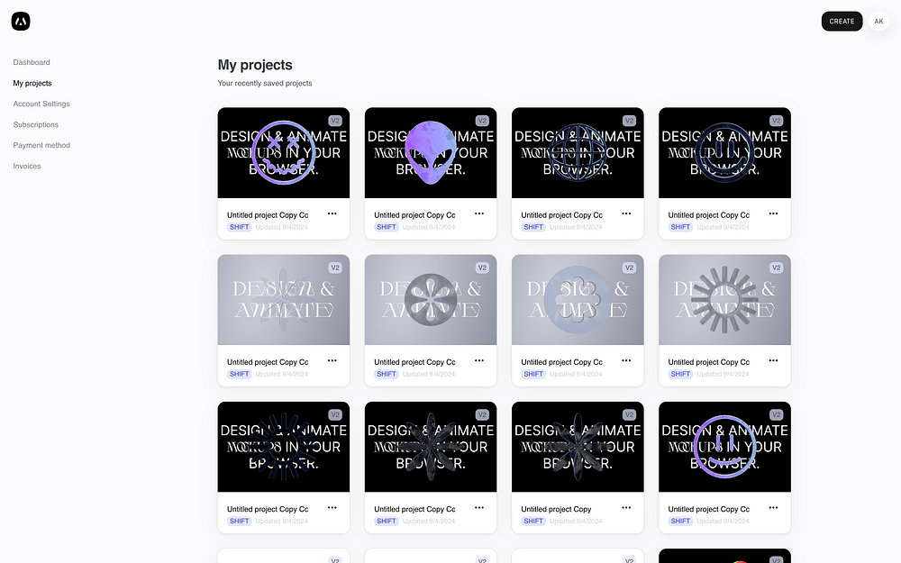
Task: Open the blue circle flower thumbnail
Action: [x=578, y=300]
